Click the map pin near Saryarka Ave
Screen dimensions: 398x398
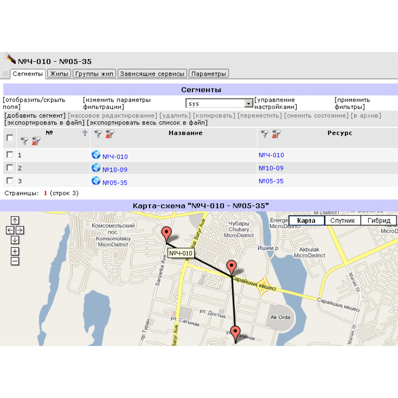[x=167, y=235]
